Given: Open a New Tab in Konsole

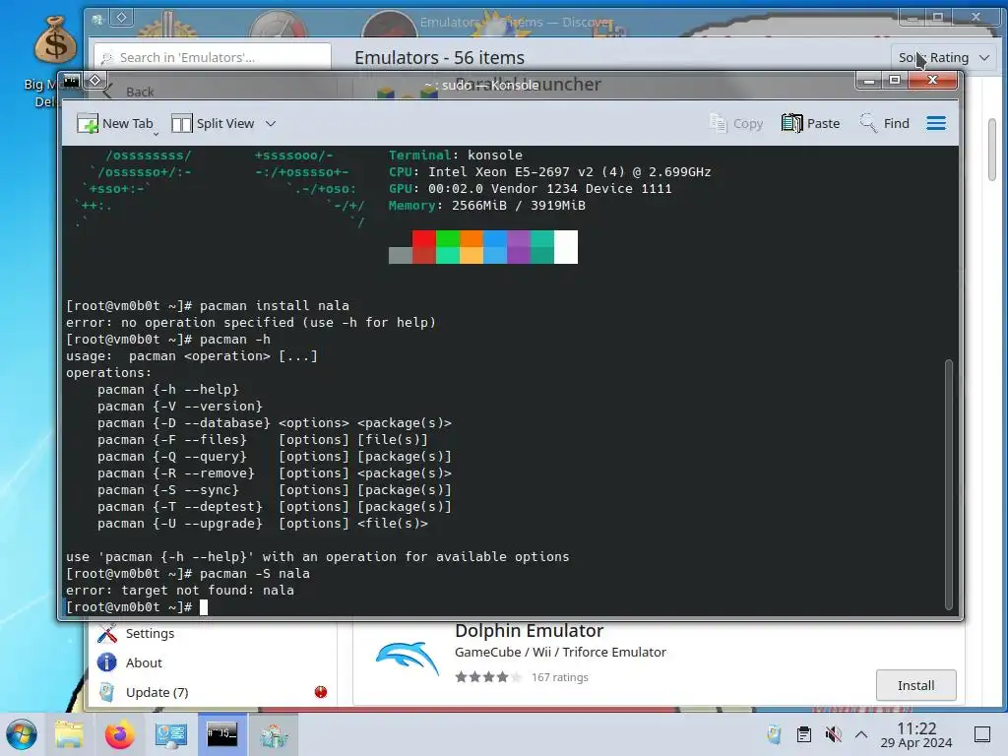Looking at the screenshot, I should click(115, 123).
